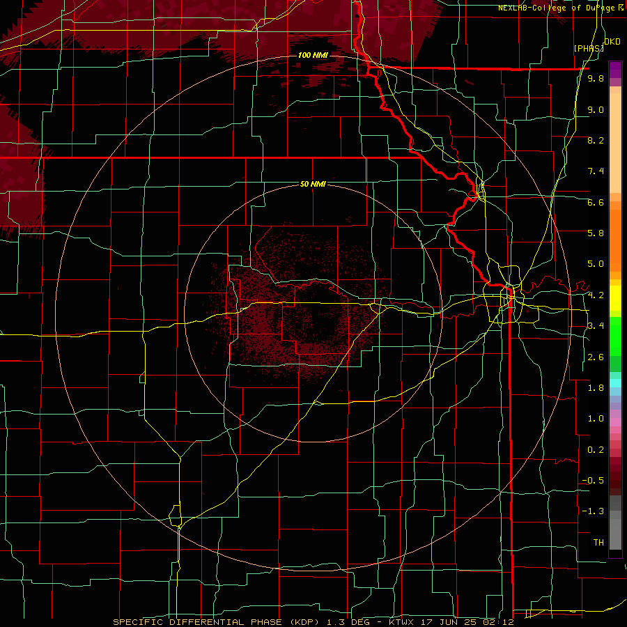The height and width of the screenshot is (627, 627).
Task: Click the 1.0 value on the scale
Action: (x=596, y=419)
